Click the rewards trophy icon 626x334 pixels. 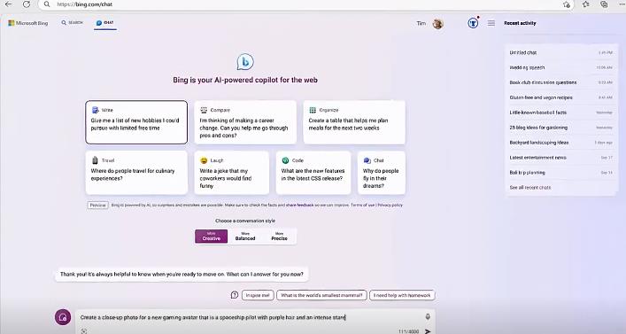(473, 23)
